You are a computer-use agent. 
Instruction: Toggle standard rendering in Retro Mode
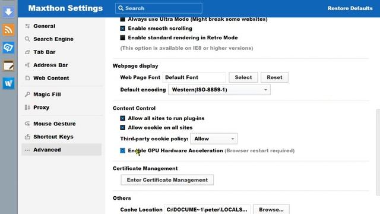123,37
